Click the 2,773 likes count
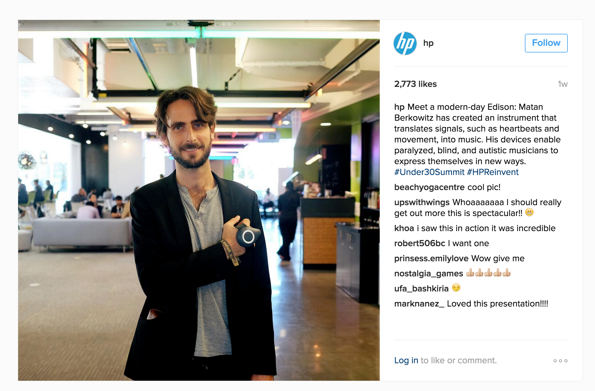595x391 pixels. pos(415,84)
